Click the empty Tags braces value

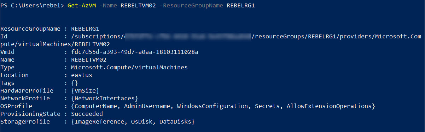click(75, 83)
